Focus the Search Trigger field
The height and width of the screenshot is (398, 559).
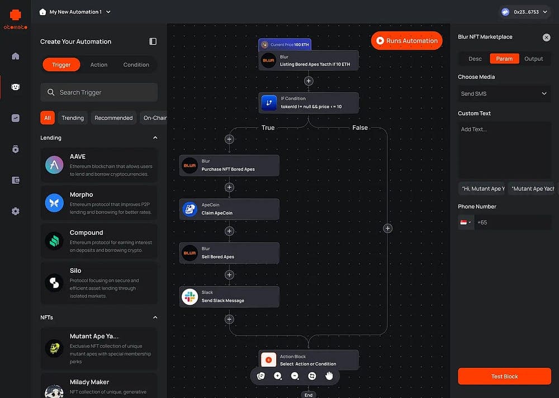[x=99, y=92]
